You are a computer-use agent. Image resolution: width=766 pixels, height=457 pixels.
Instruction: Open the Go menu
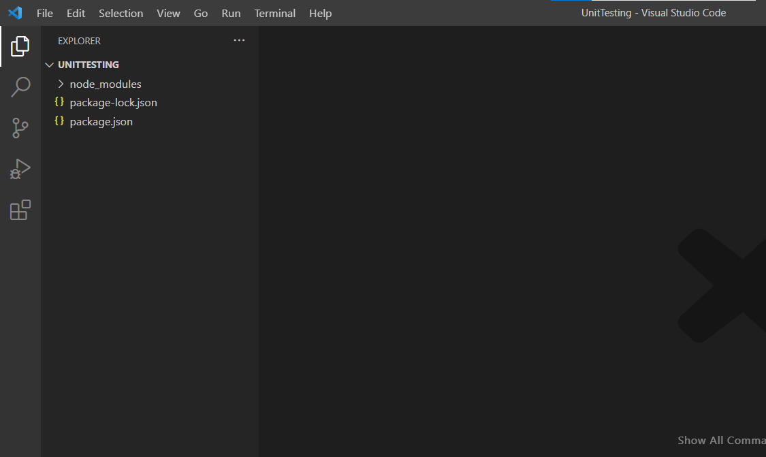pyautogui.click(x=201, y=13)
